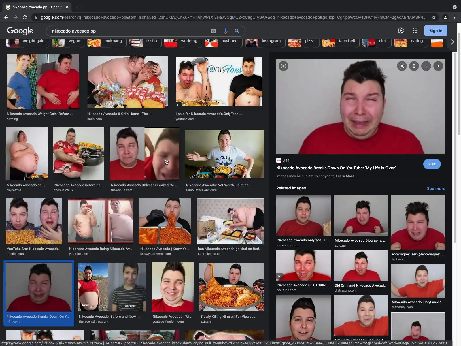461x346 pixels.
Task: Show more filter chips with right arrow
Action: coord(452,42)
